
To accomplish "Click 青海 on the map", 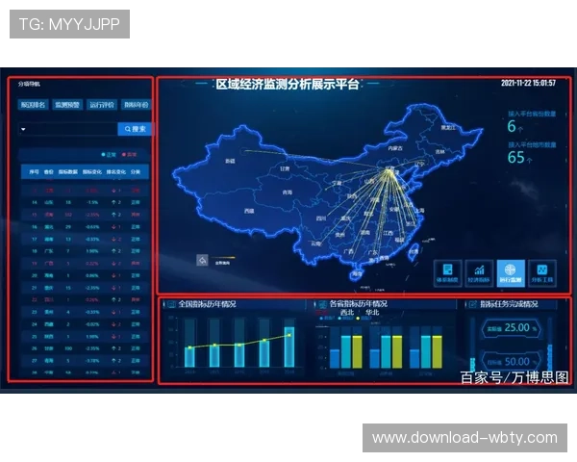I will [287, 192].
